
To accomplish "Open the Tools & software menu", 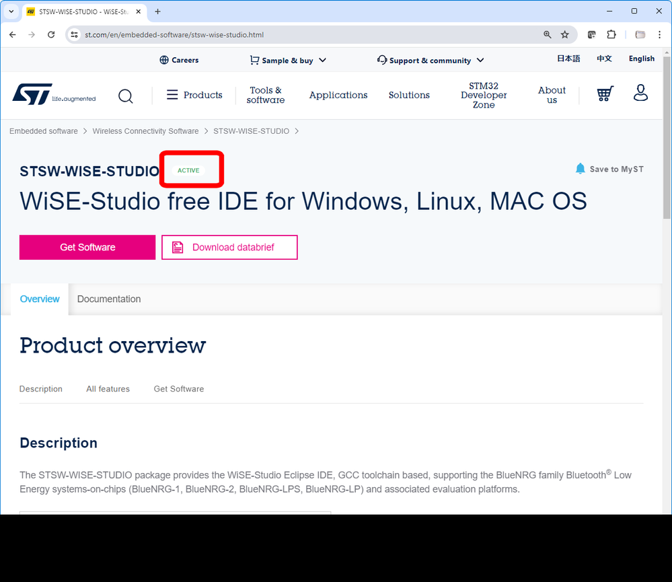I will [x=265, y=95].
